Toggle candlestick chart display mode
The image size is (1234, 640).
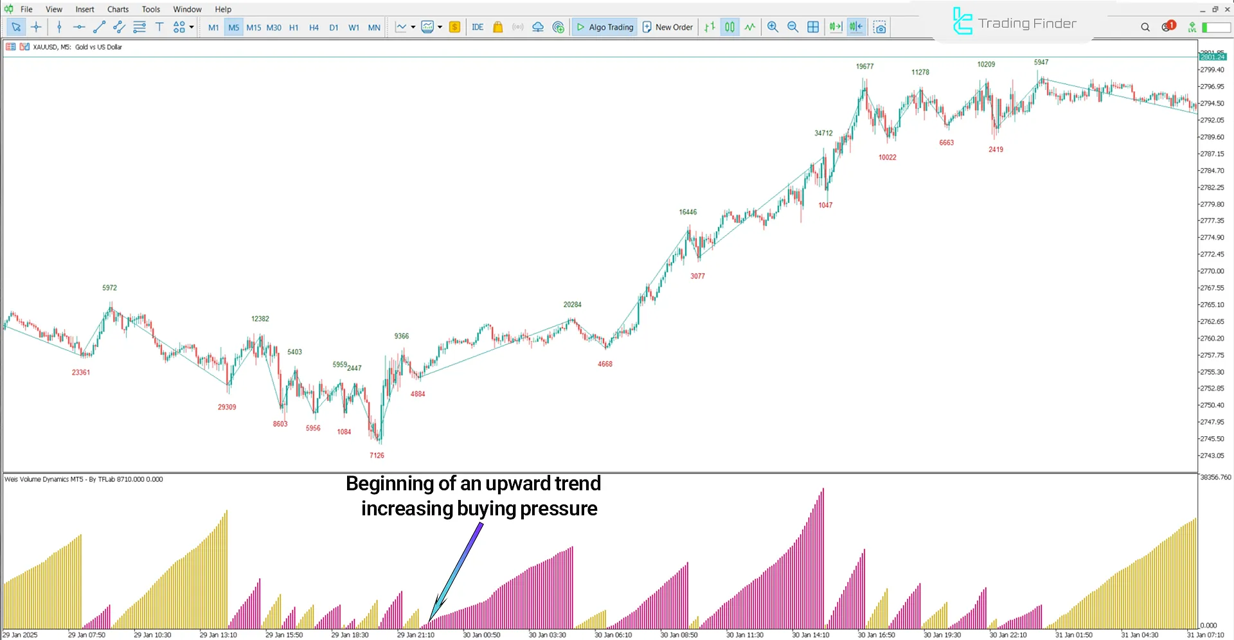pos(729,27)
